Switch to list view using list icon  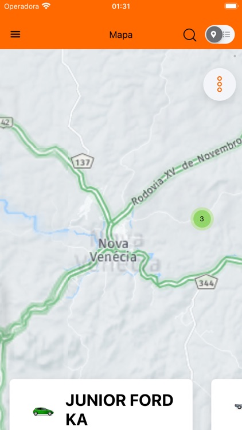click(227, 34)
